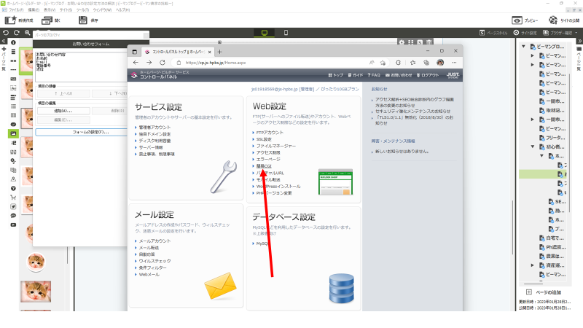Open the プレビュー (preview) eye icon
This screenshot has height=328, width=583.
pos(517,20)
